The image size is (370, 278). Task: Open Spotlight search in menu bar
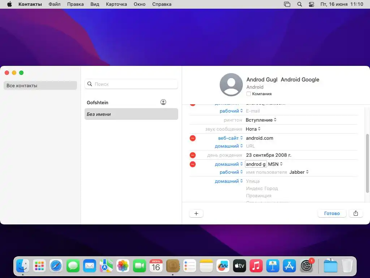click(x=300, y=4)
